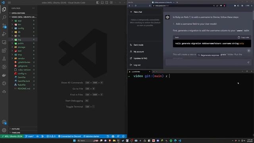The height and width of the screenshot is (143, 254).
Task: Open the Accounts icon in activity bar
Action: pyautogui.click(x=4, y=122)
